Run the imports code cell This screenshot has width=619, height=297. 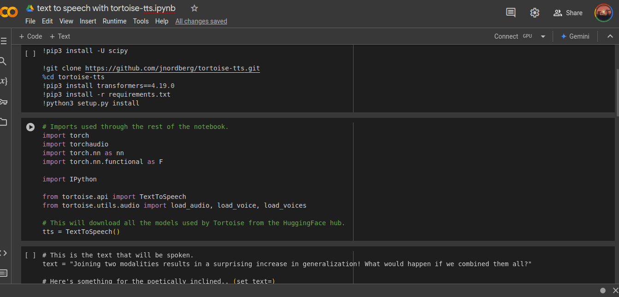(30, 127)
